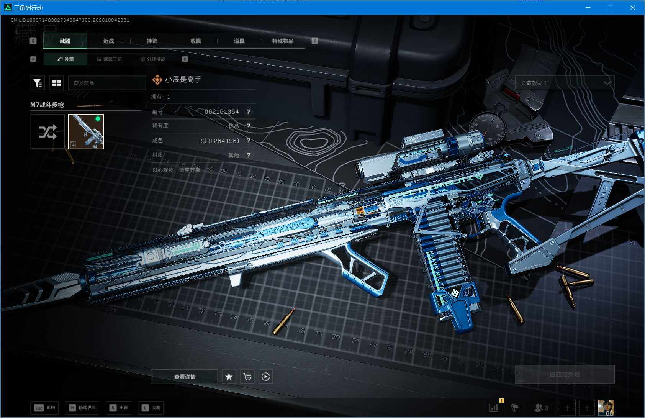Image resolution: width=645 pixels, height=418 pixels.
Task: Open the flag icon in bottom bar
Action: tap(515, 407)
